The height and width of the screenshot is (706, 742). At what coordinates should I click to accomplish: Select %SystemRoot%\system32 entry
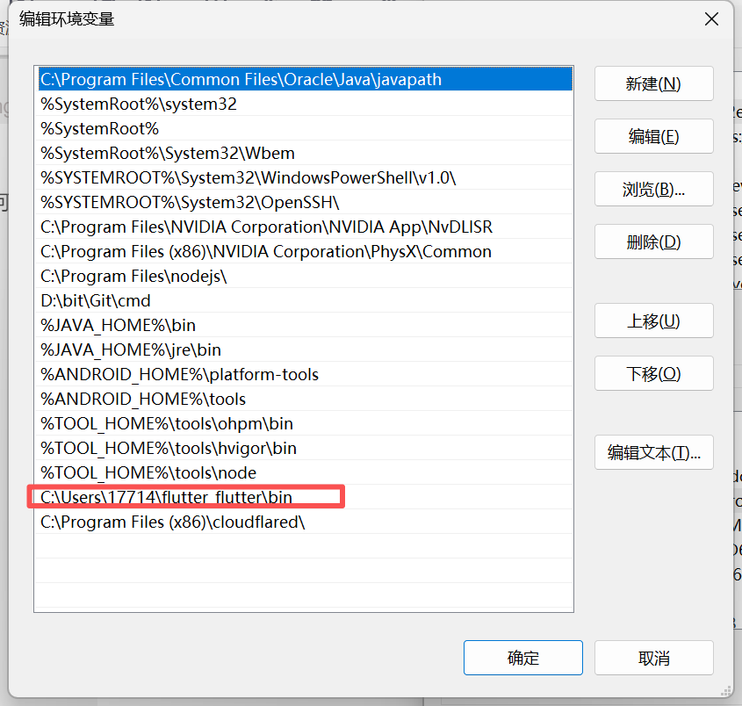[304, 104]
